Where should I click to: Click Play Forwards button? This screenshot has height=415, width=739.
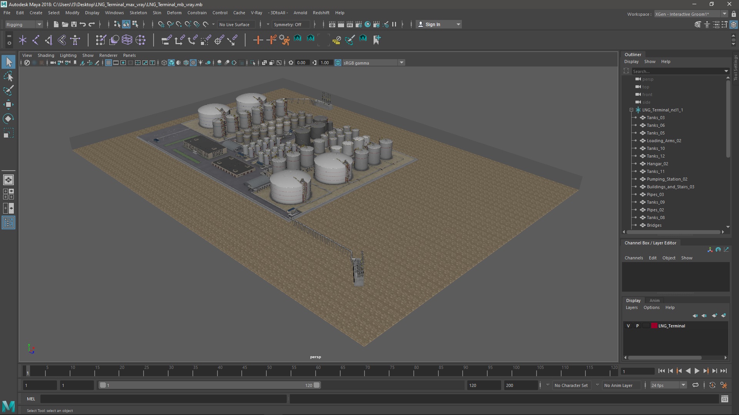(x=697, y=371)
